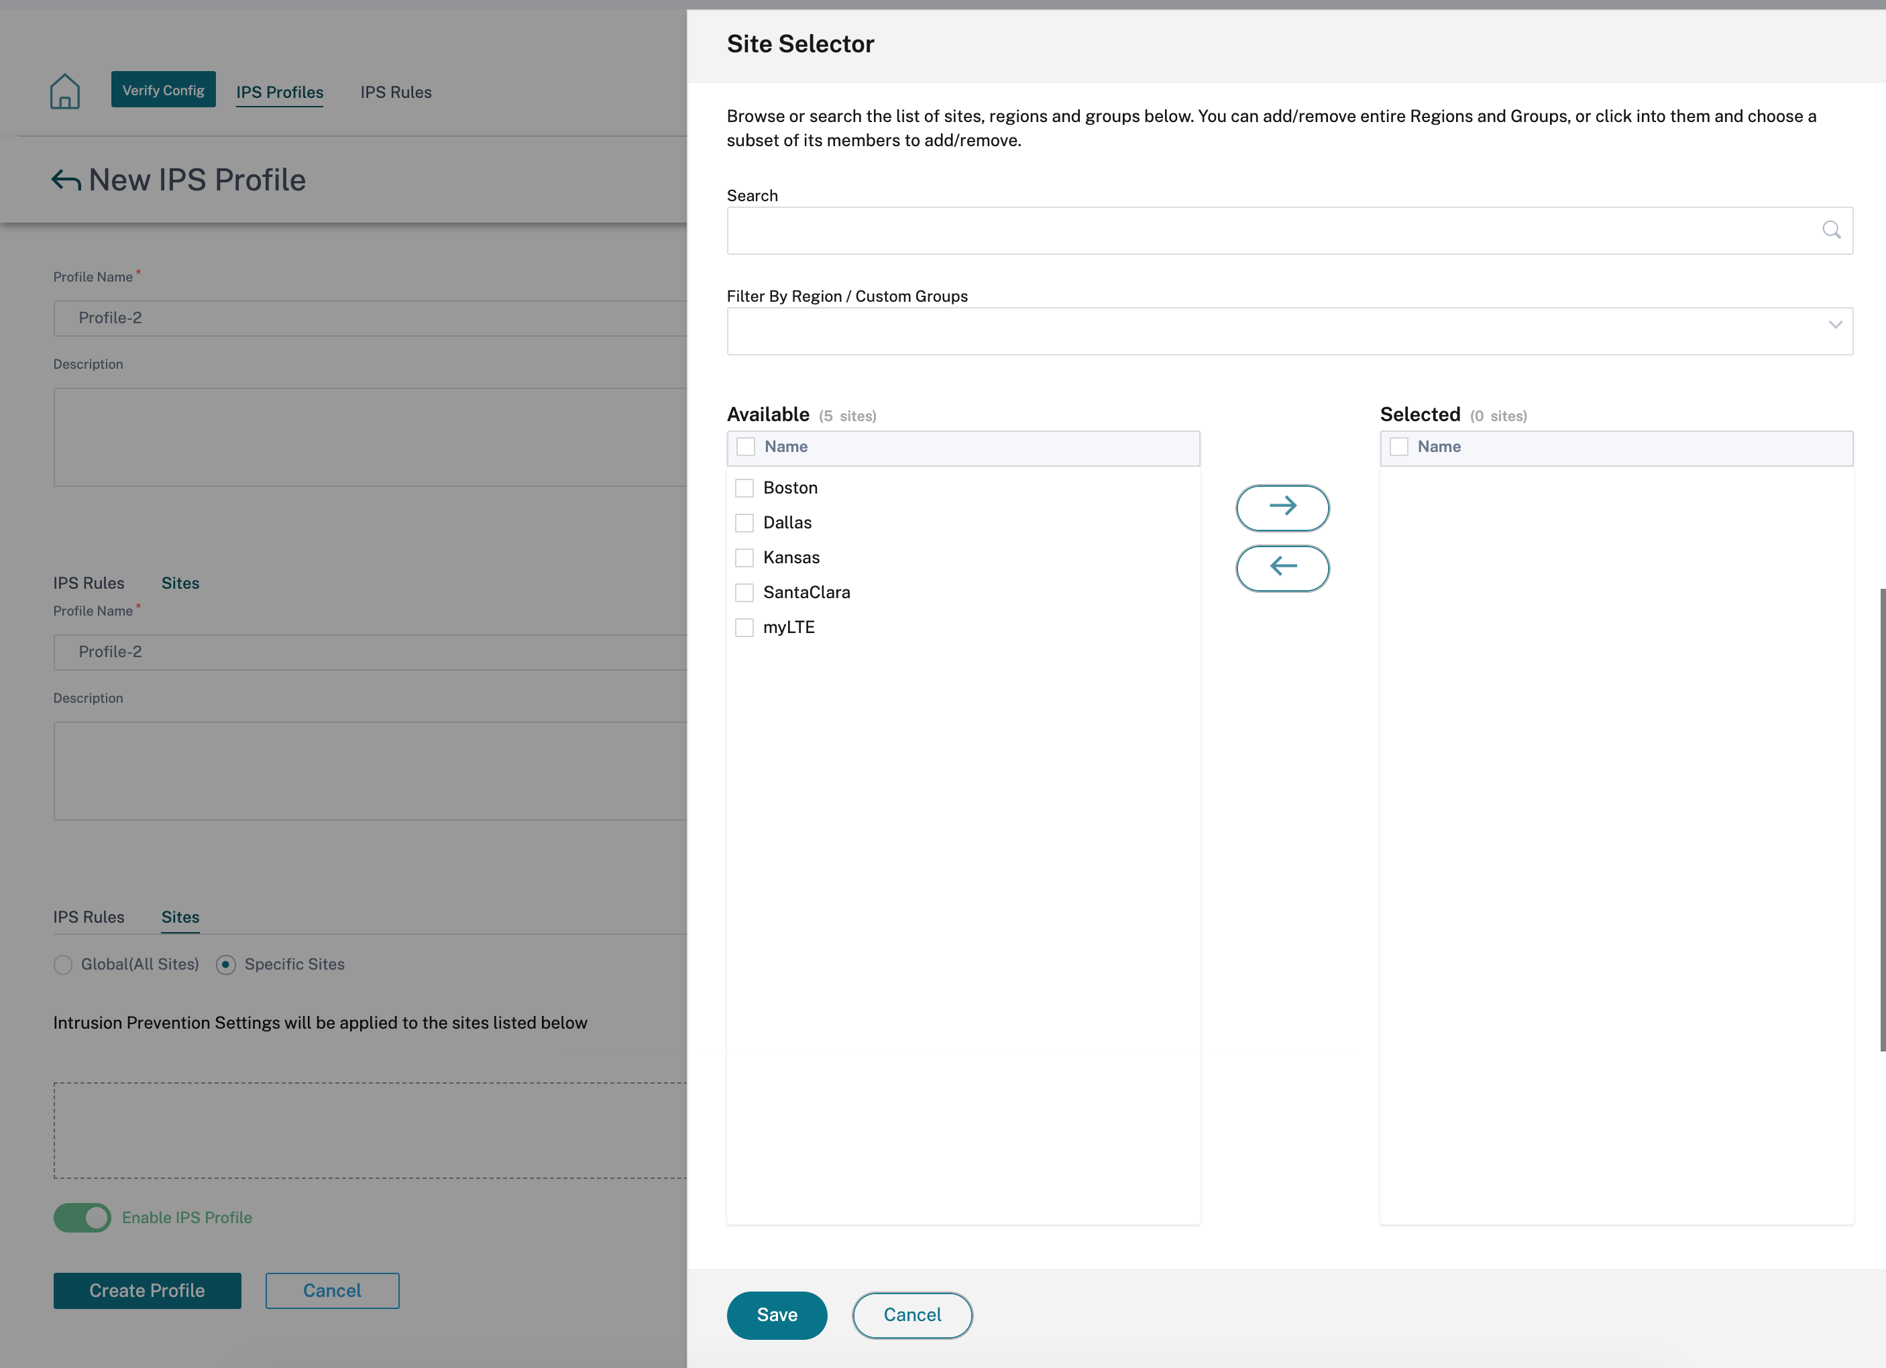Check the Boston site checkbox

click(744, 488)
